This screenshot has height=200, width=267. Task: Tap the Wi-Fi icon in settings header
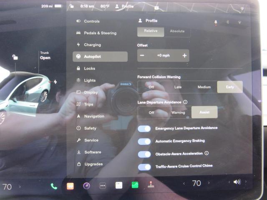pyautogui.click(x=239, y=22)
